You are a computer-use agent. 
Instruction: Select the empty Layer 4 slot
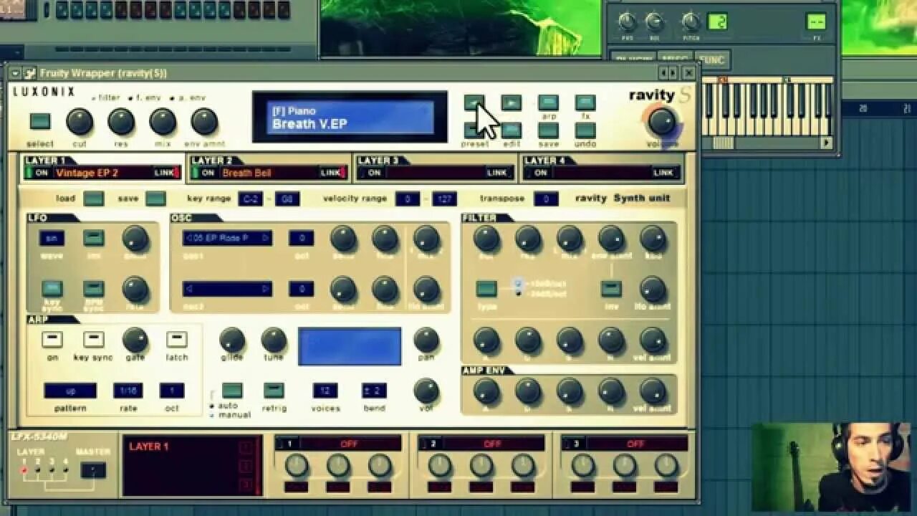pyautogui.click(x=601, y=173)
